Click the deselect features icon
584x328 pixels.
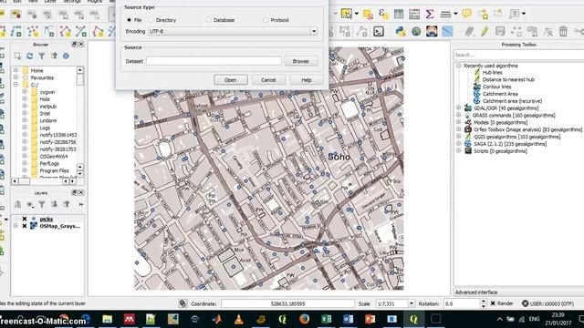[368, 14]
